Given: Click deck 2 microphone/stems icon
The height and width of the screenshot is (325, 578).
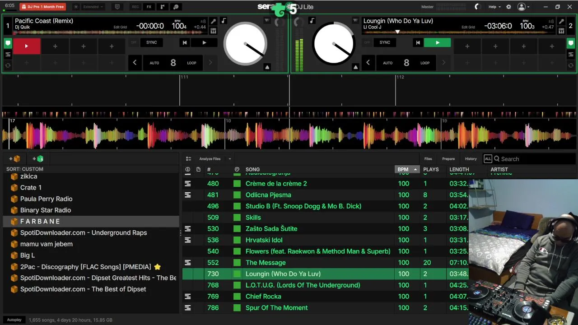Looking at the screenshot, I should [x=561, y=21].
